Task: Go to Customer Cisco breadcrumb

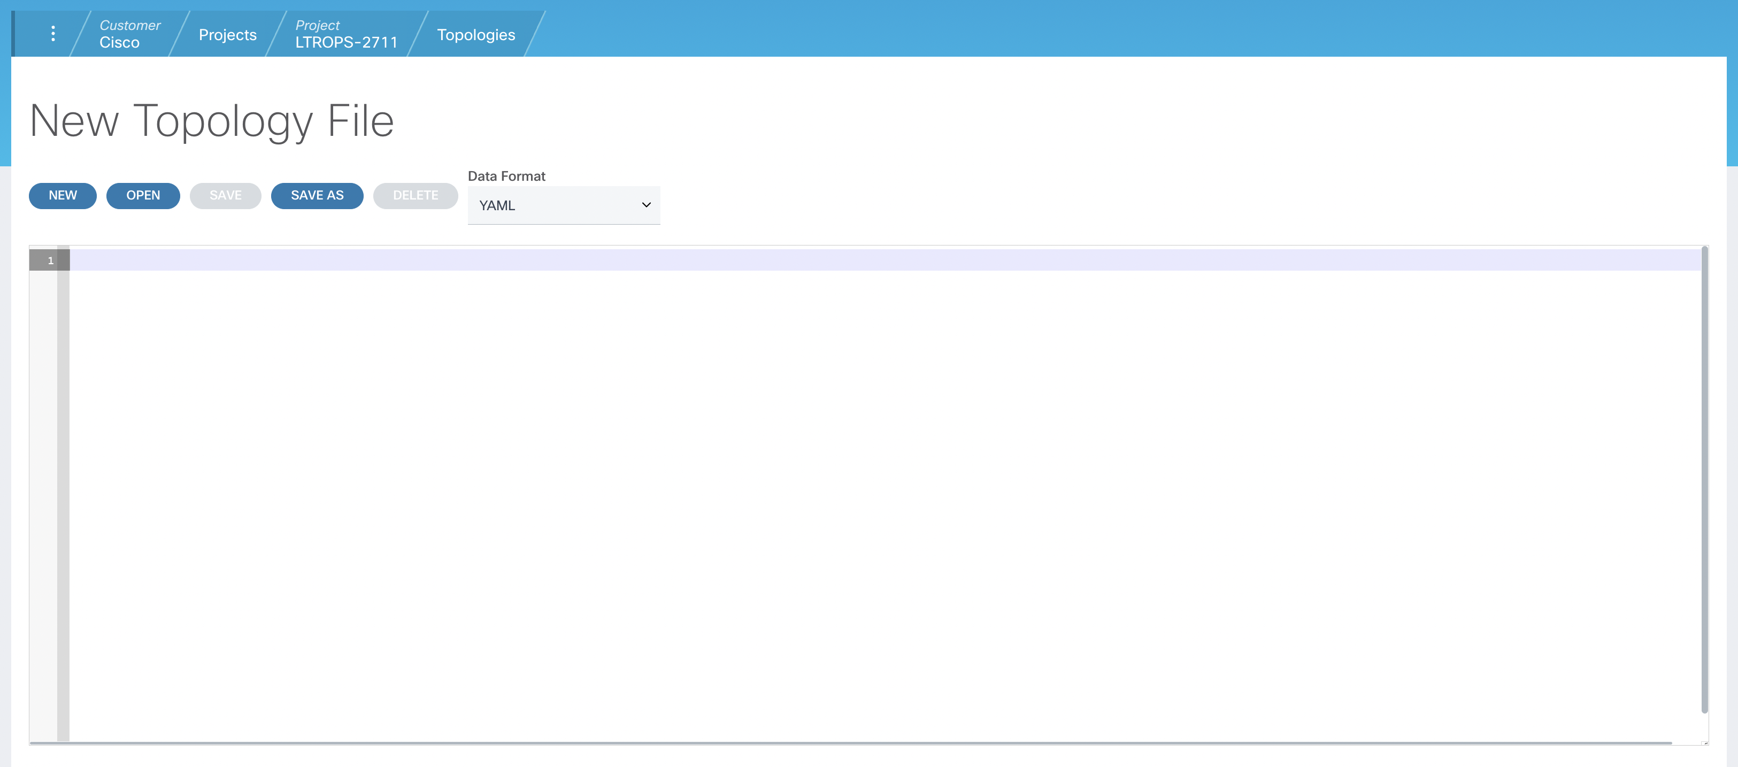Action: (x=129, y=34)
